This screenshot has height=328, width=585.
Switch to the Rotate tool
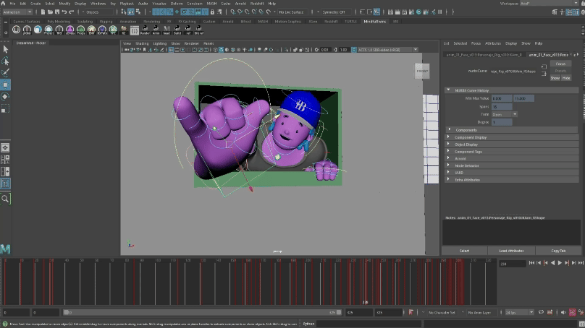coord(5,97)
